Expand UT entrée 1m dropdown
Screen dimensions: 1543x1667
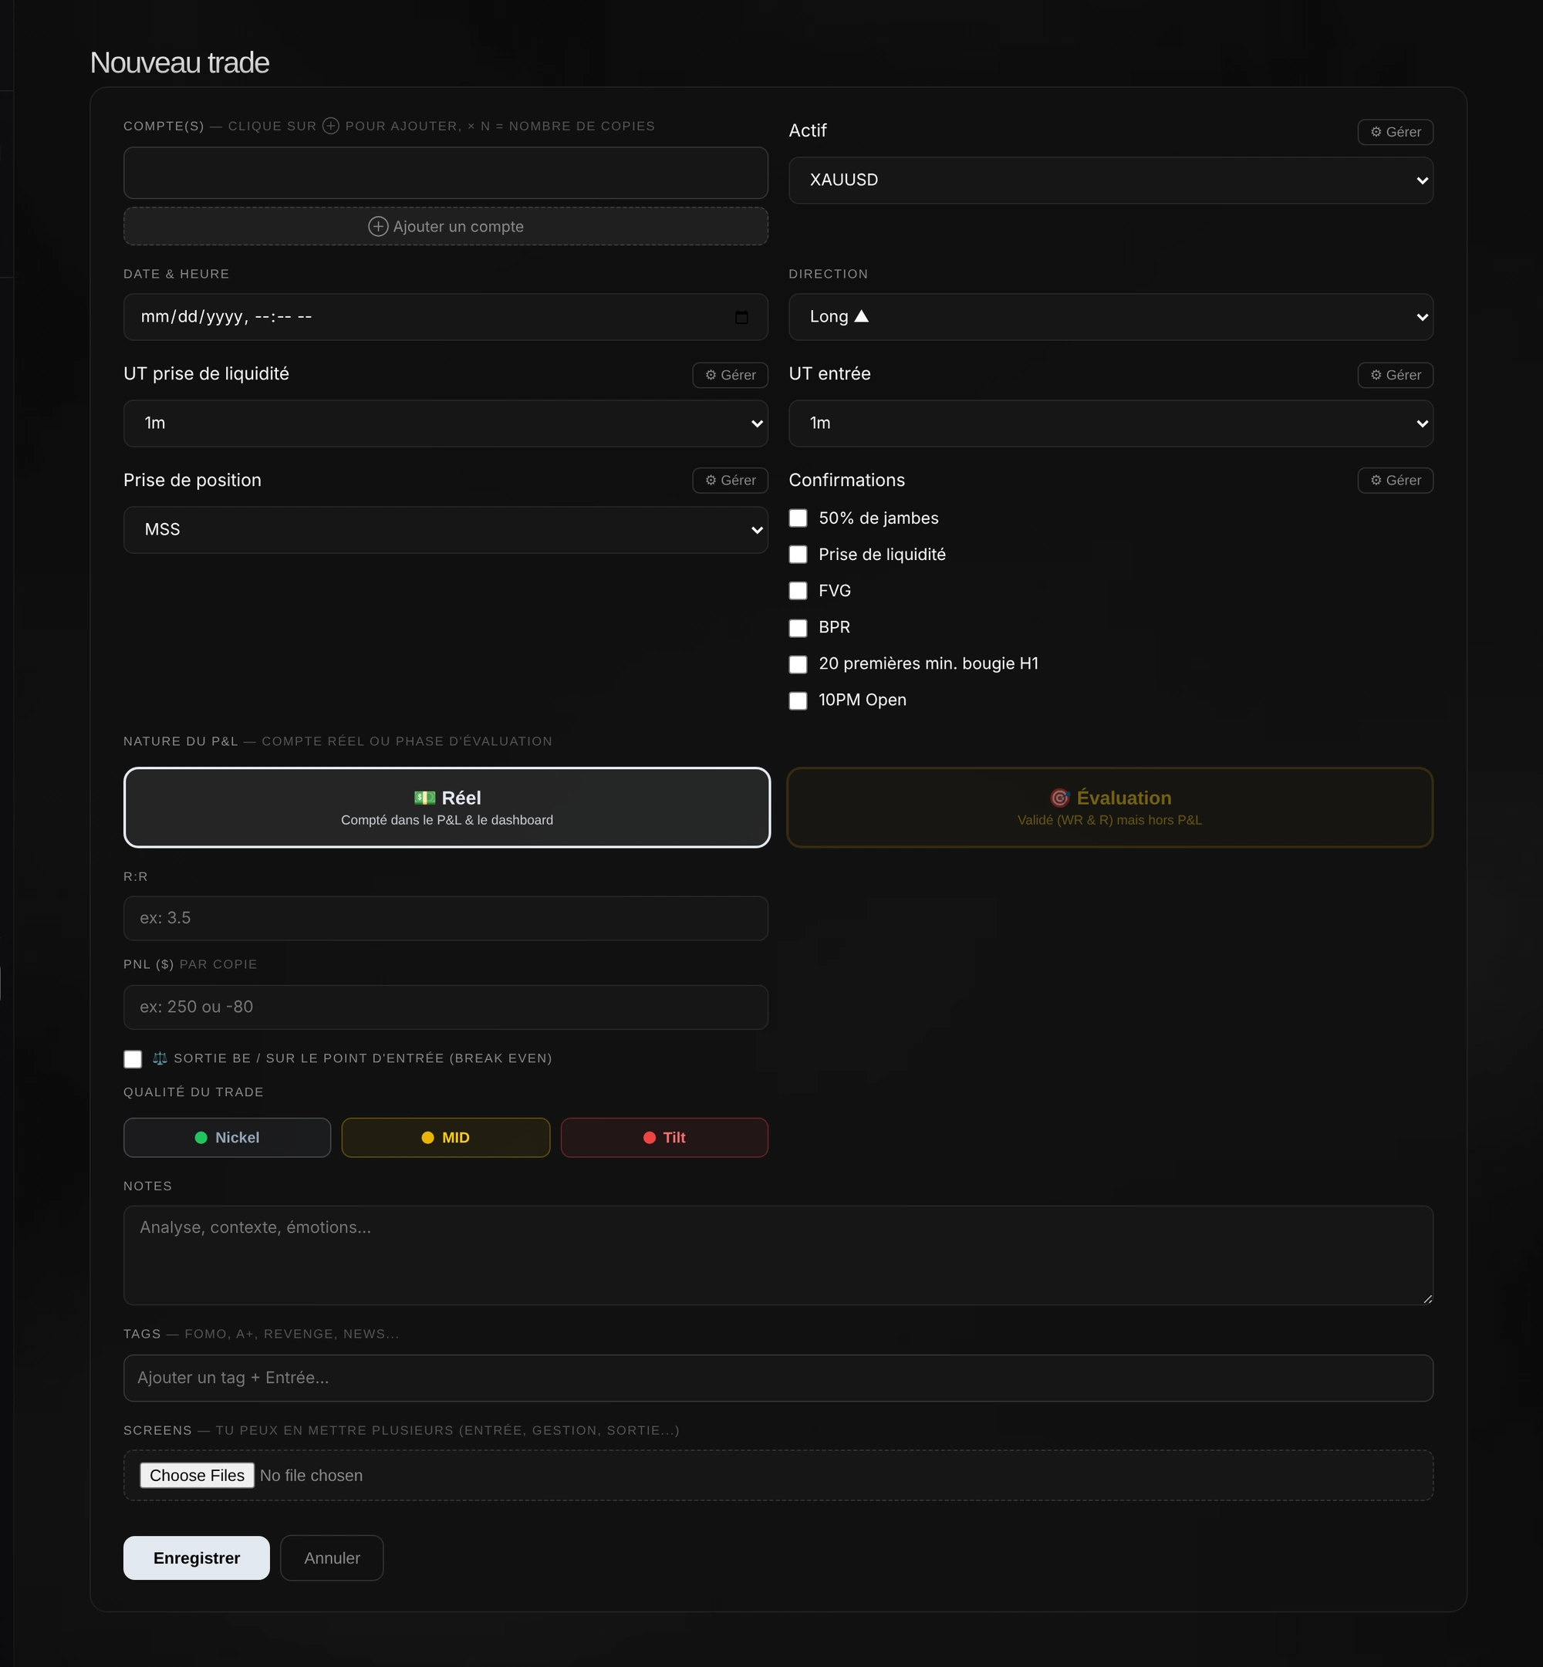[x=1110, y=423]
